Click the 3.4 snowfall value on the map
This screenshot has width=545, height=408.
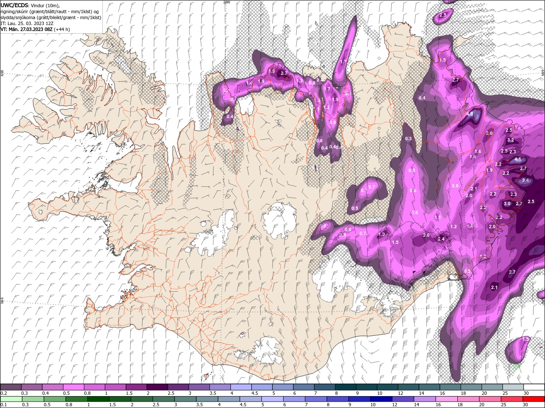(x=525, y=180)
